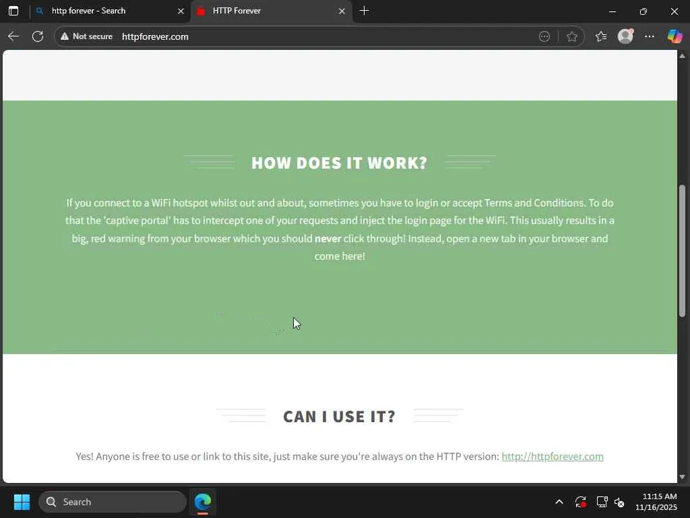This screenshot has height=518, width=690.
Task: Reload the page with the refresh icon
Action: click(38, 36)
